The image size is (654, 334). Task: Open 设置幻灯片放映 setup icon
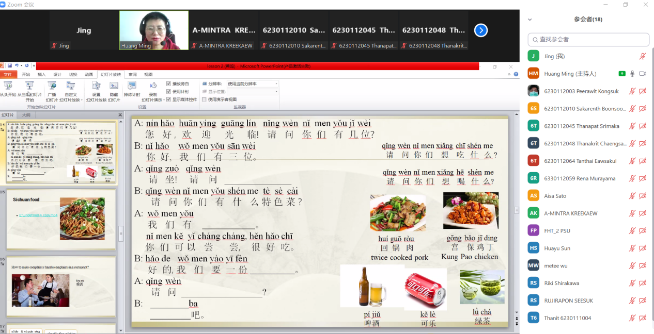(x=96, y=86)
